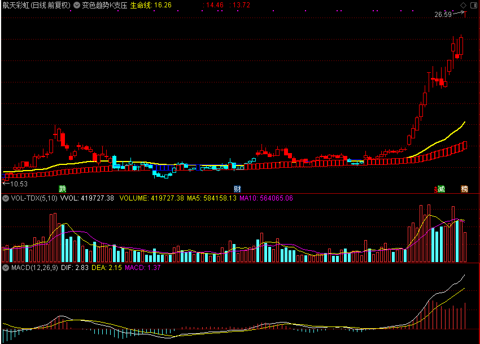Image resolution: width=480 pixels, height=344 pixels.
Task: Click the yellow VOLUME: 419727.38 value
Action: point(151,198)
